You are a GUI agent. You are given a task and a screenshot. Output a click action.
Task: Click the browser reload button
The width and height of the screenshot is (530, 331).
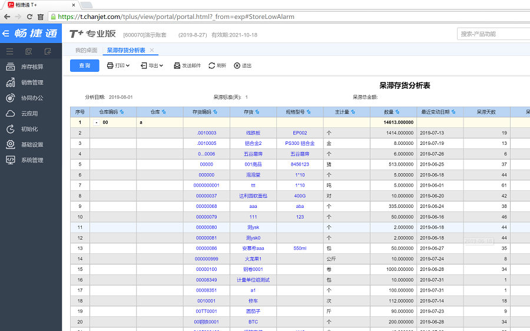point(29,17)
